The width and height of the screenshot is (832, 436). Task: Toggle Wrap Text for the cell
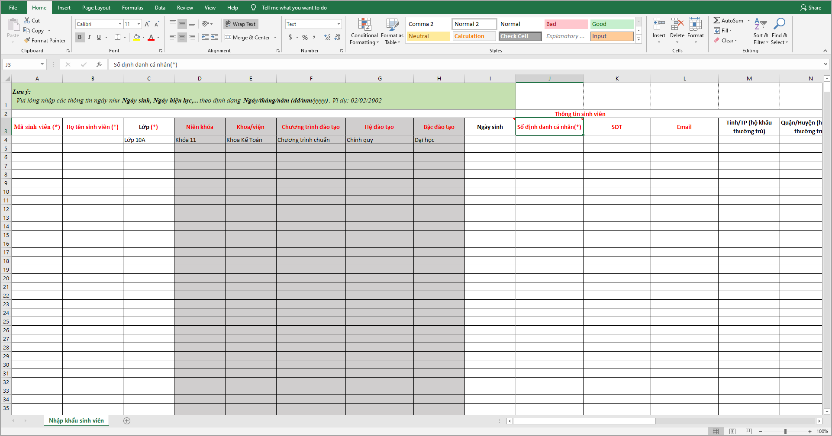pyautogui.click(x=241, y=24)
